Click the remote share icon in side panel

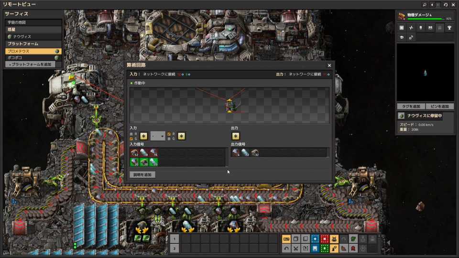coord(411,37)
